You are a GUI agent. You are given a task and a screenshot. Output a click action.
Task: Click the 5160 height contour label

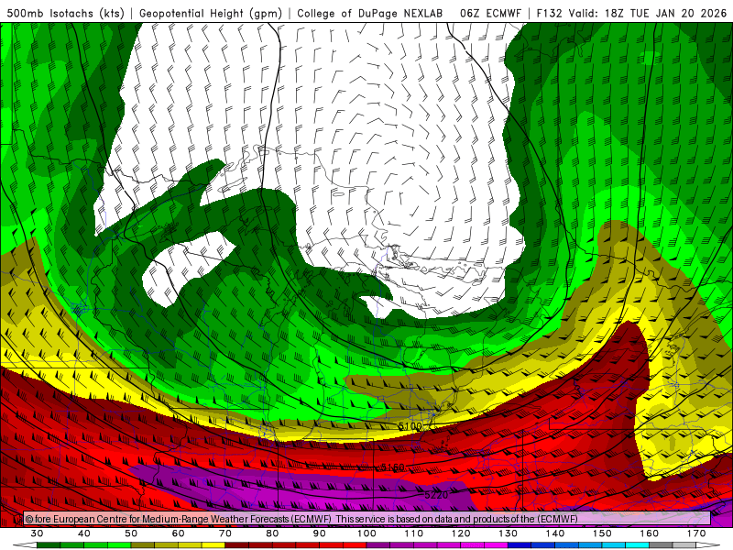[392, 467]
